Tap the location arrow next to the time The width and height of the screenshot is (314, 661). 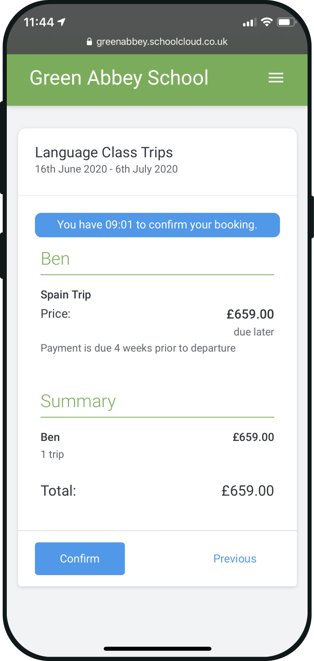click(x=61, y=22)
